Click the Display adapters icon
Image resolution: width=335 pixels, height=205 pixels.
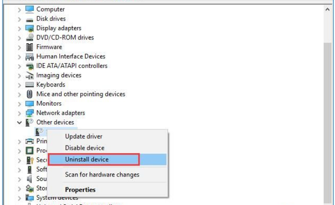point(29,28)
